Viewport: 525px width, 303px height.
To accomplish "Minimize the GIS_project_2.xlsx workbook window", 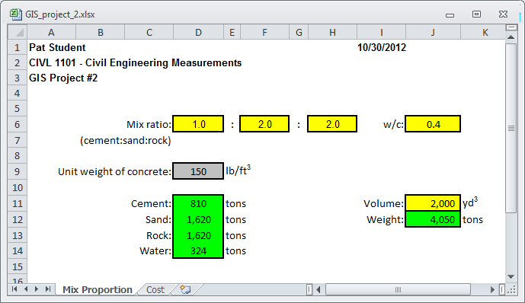I will (x=450, y=14).
